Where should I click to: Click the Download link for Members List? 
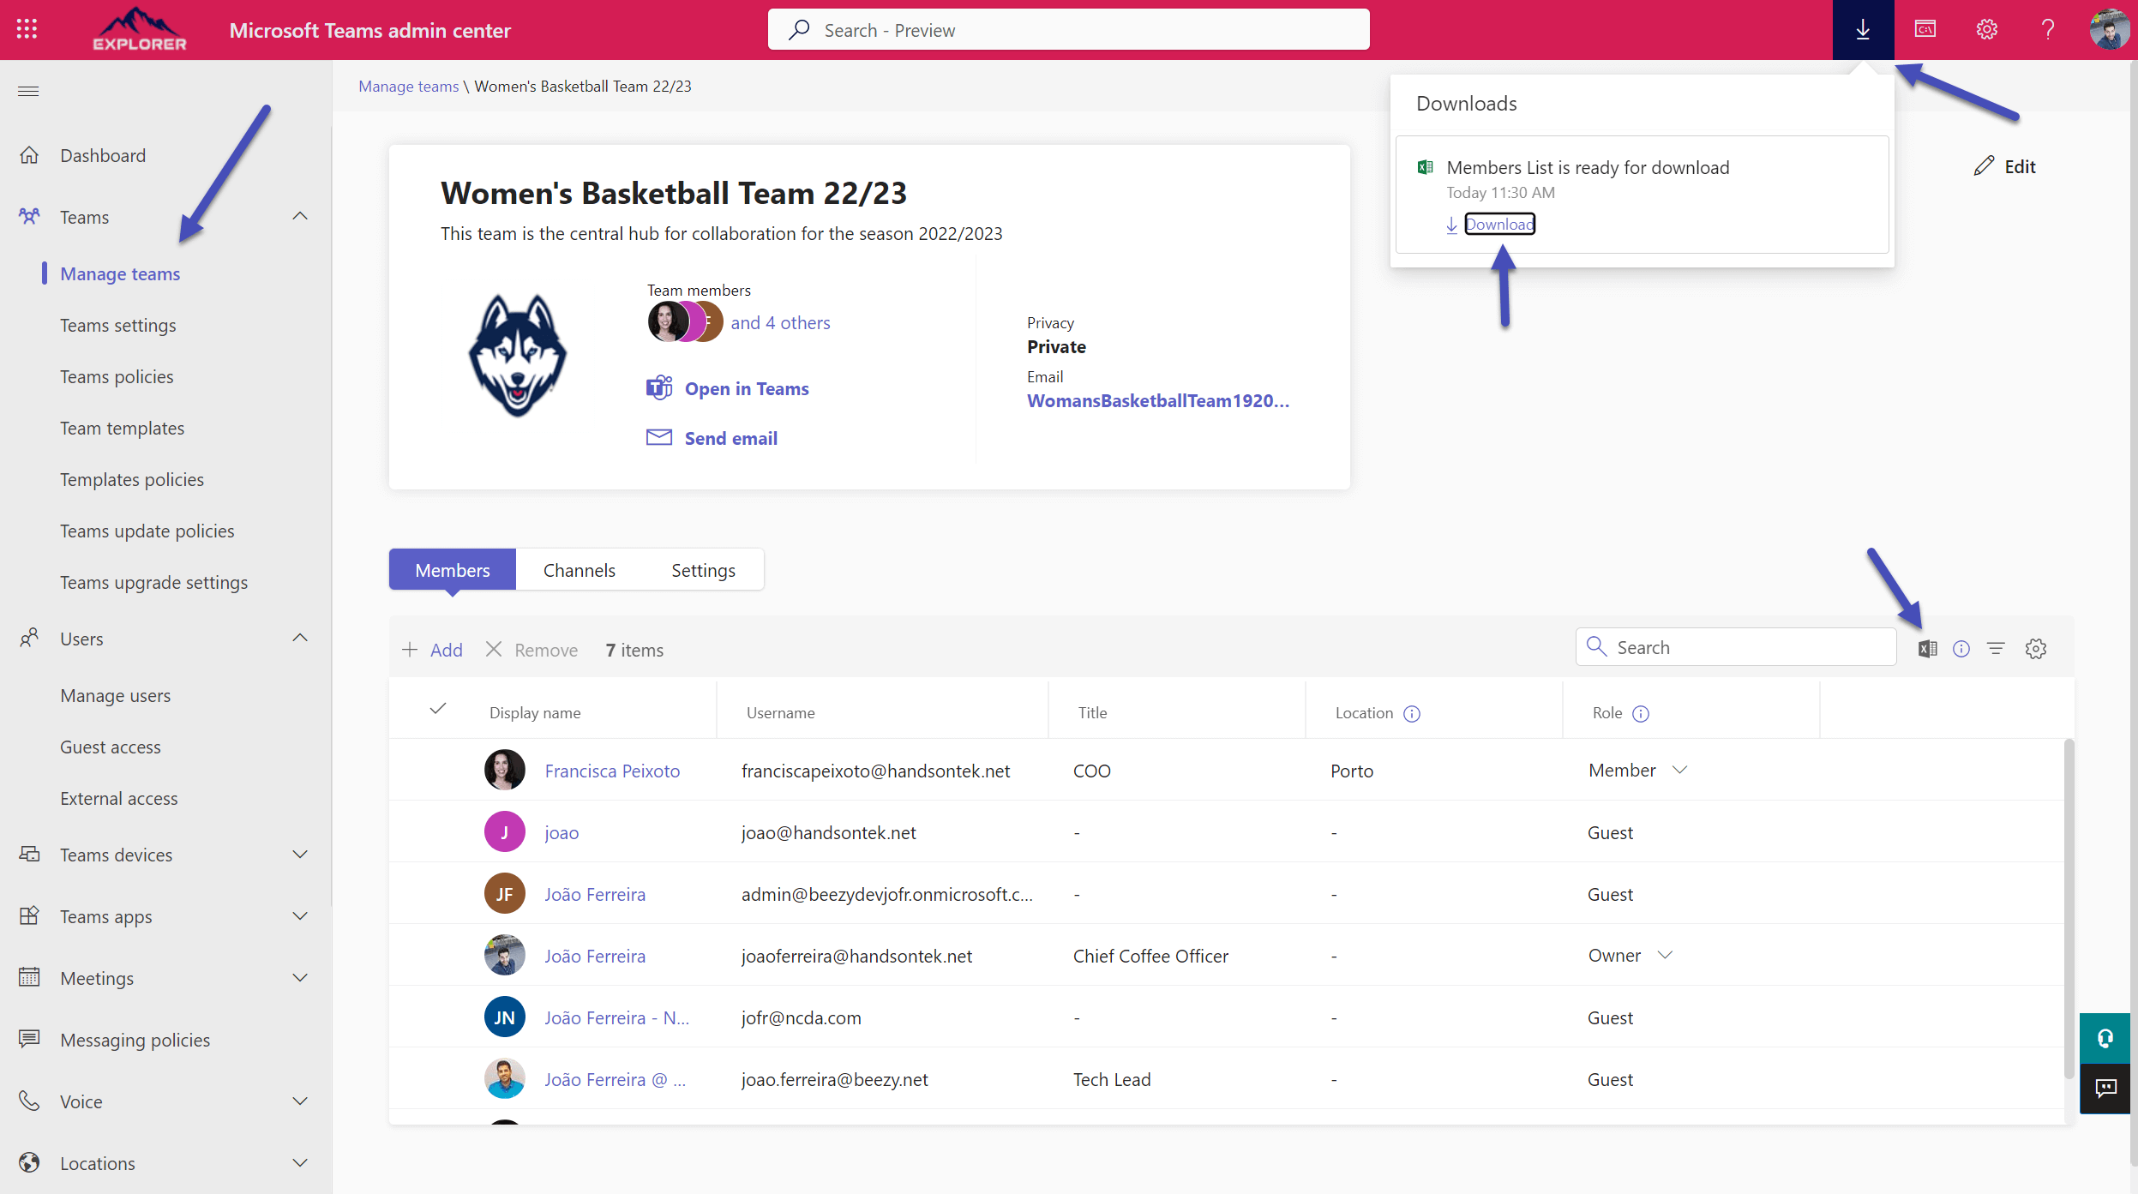click(x=1499, y=224)
